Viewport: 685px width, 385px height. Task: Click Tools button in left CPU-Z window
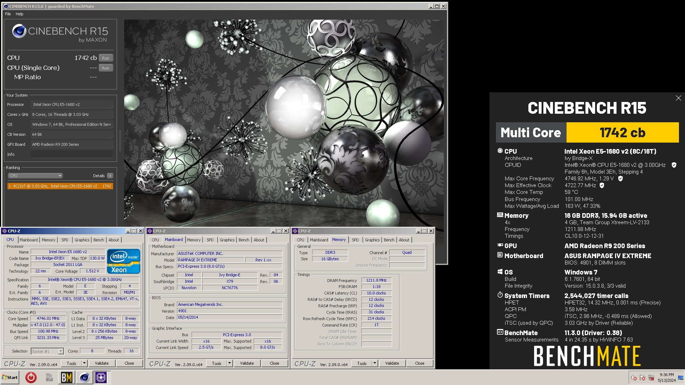[x=72, y=363]
